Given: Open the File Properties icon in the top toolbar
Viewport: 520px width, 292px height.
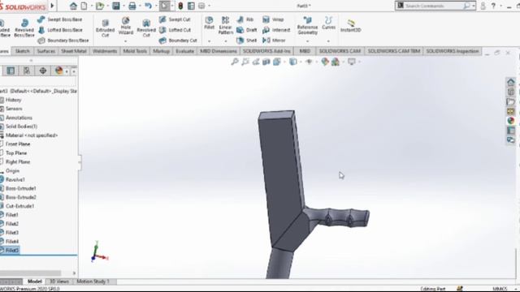Looking at the screenshot, I should 192,6.
